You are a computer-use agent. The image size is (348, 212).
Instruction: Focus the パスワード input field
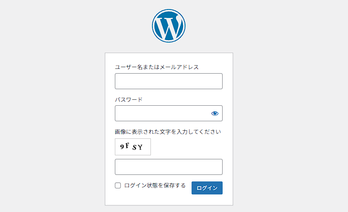[x=163, y=113]
